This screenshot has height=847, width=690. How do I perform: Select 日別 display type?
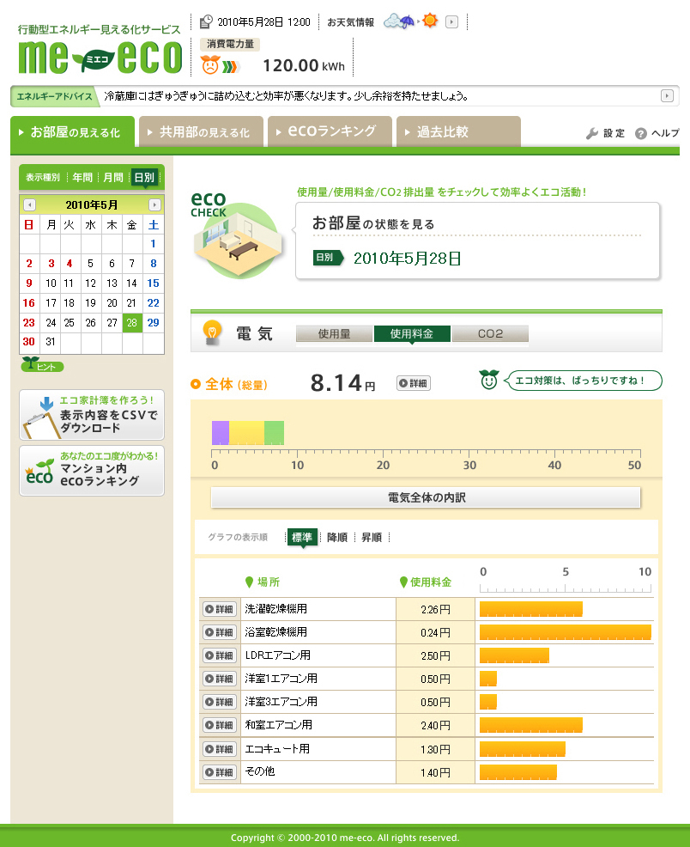click(x=144, y=178)
